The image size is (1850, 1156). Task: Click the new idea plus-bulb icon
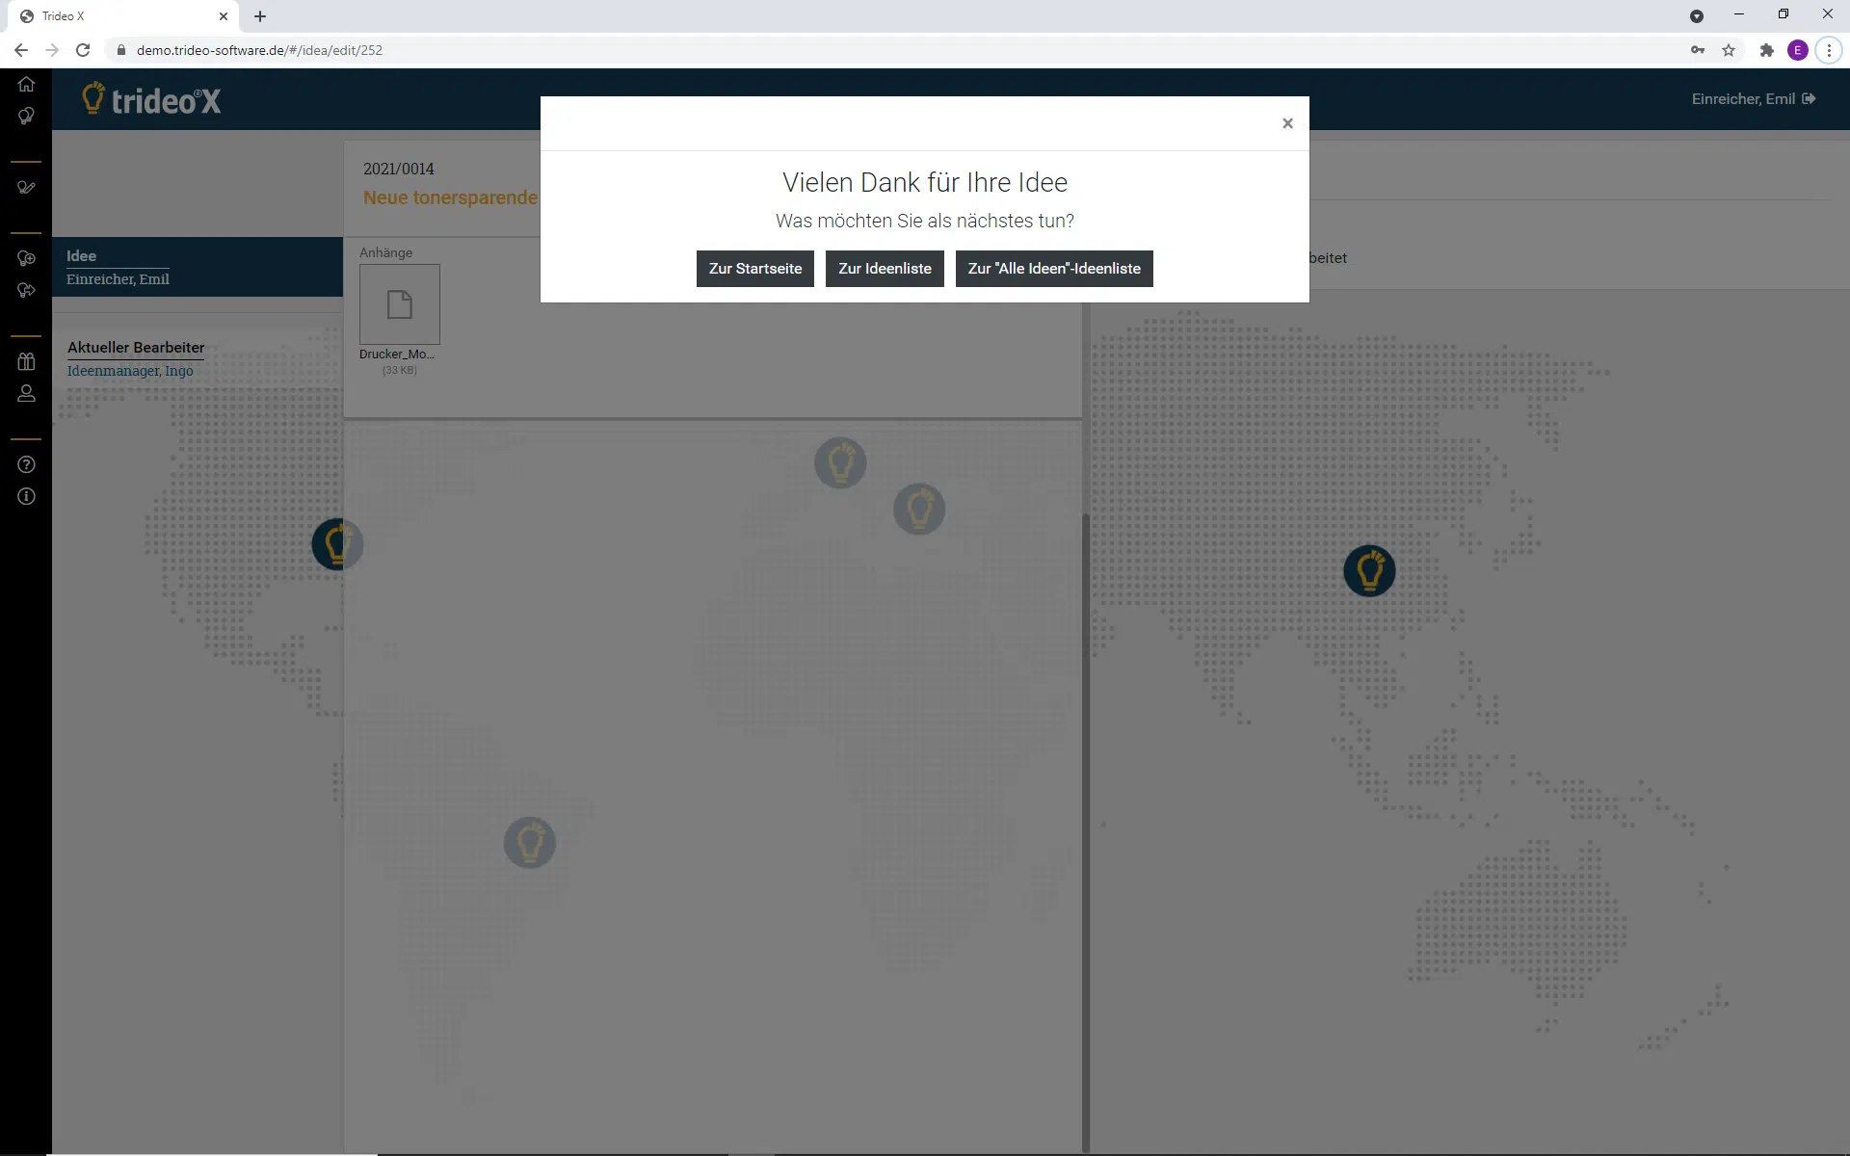26,258
